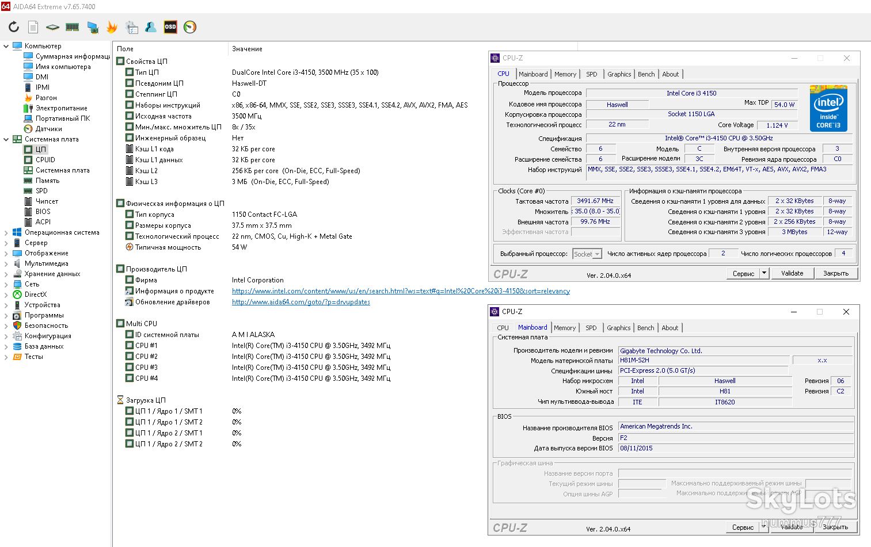Open SPD tab in Mainboard CPU-Z window
Viewport: 871px width, 547px height.
coord(591,328)
